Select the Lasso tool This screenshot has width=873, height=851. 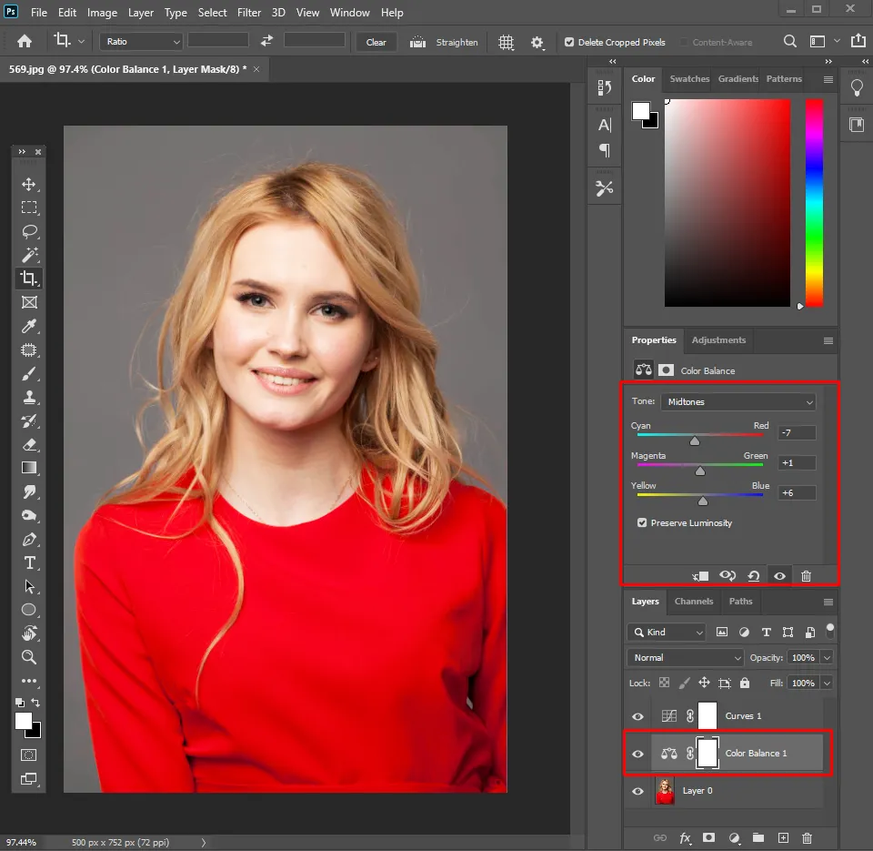(29, 231)
